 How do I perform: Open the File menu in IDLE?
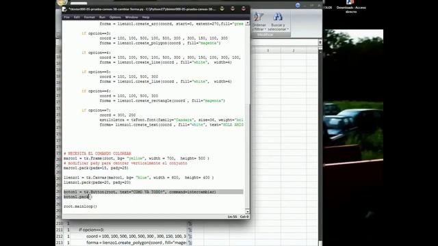point(66,17)
